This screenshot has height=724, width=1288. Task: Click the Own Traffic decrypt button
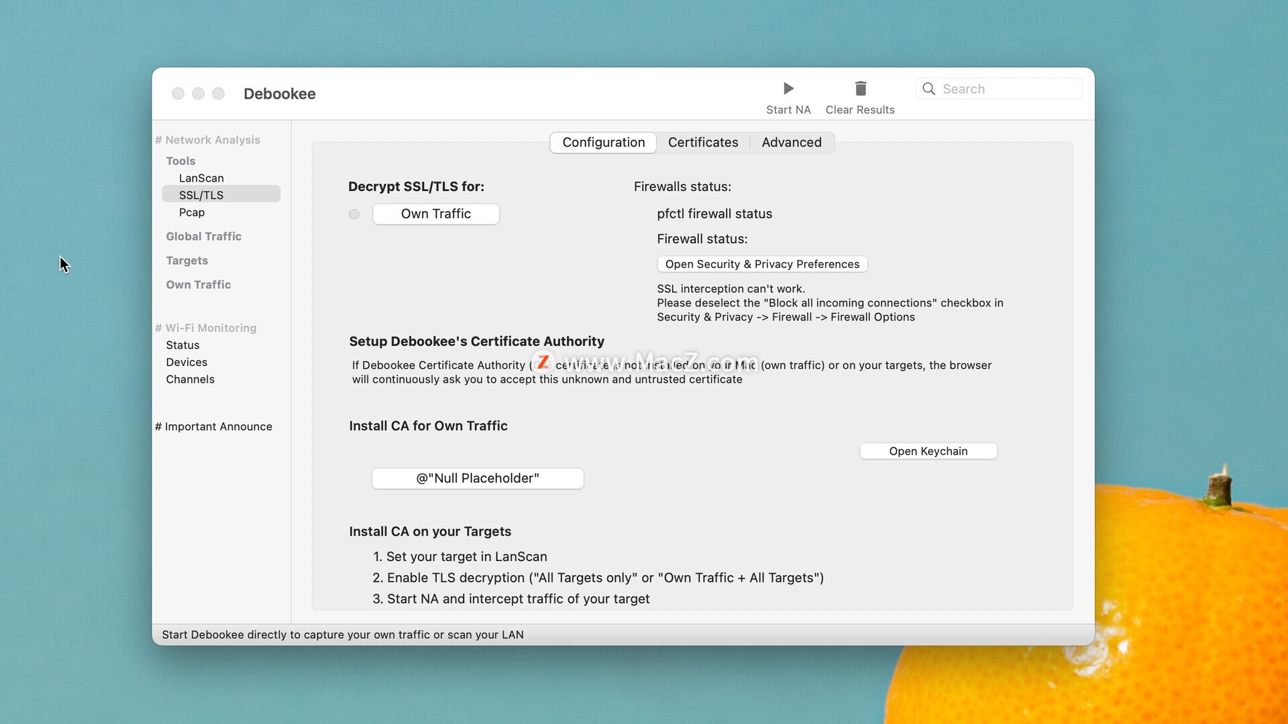436,214
